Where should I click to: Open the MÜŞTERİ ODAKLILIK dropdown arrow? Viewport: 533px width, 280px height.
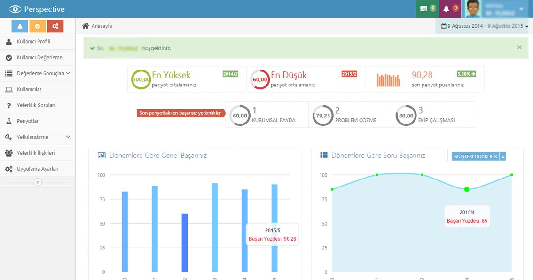click(x=503, y=156)
